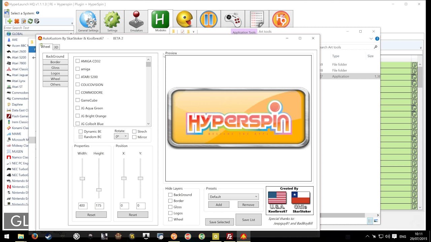The height and width of the screenshot is (242, 431).
Task: Open Steam from the taskbar
Action: click(48, 236)
